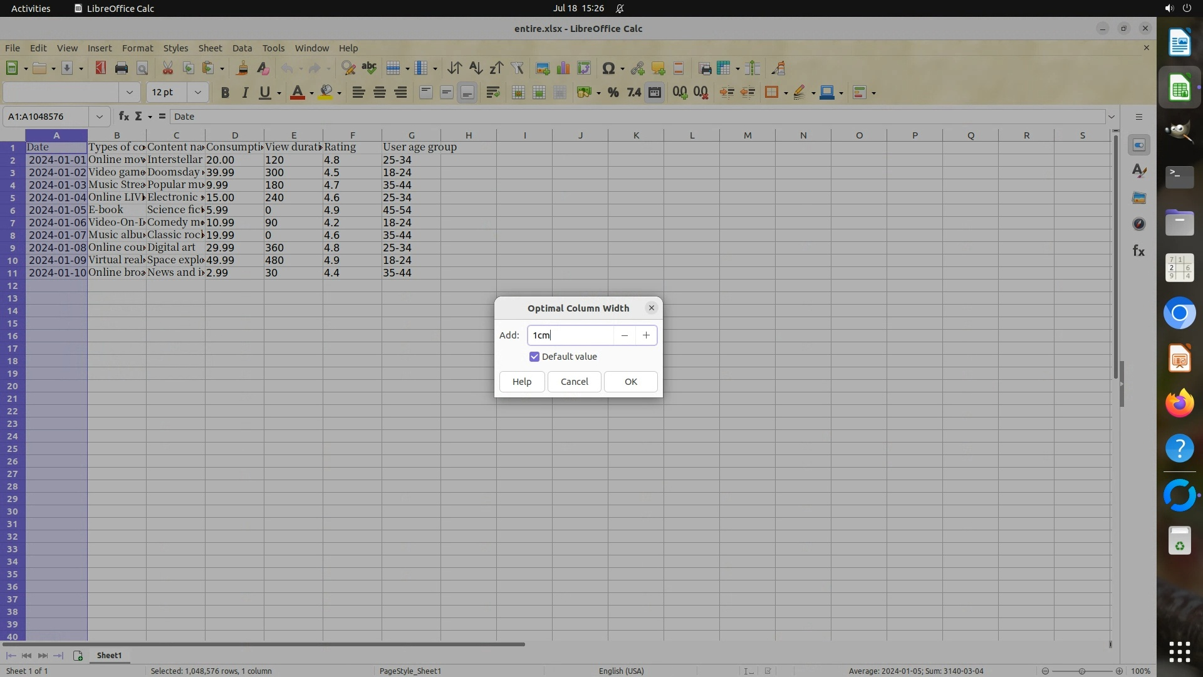This screenshot has width=1203, height=677.
Task: Click Format as Percent icon
Action: 613,93
